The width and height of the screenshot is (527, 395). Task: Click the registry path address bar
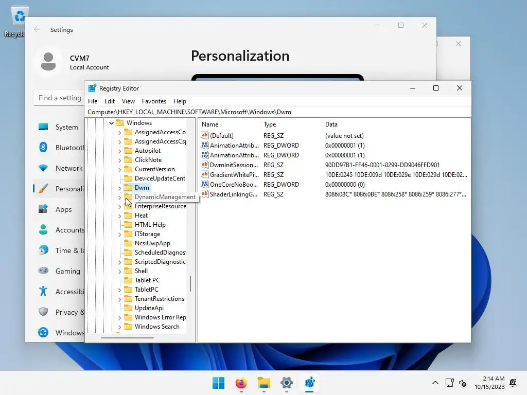pos(277,112)
